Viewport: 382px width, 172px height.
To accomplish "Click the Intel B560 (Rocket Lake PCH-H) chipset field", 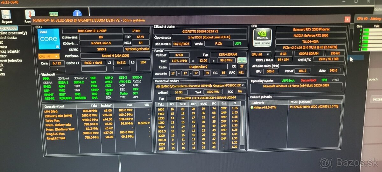I will click(210, 38).
